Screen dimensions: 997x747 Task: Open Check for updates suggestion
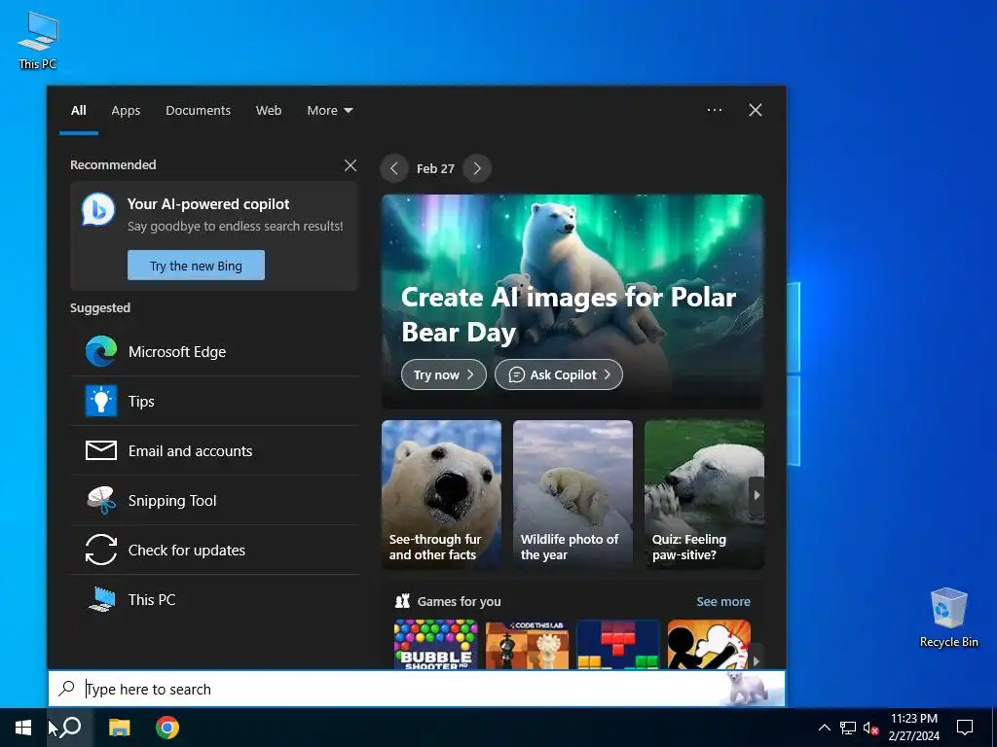215,551
